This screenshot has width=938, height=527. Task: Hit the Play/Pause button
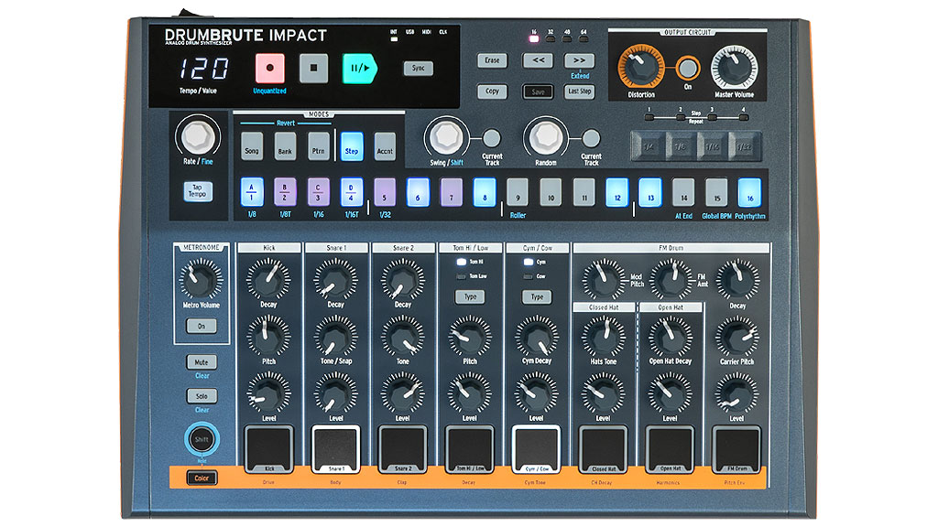pyautogui.click(x=359, y=68)
